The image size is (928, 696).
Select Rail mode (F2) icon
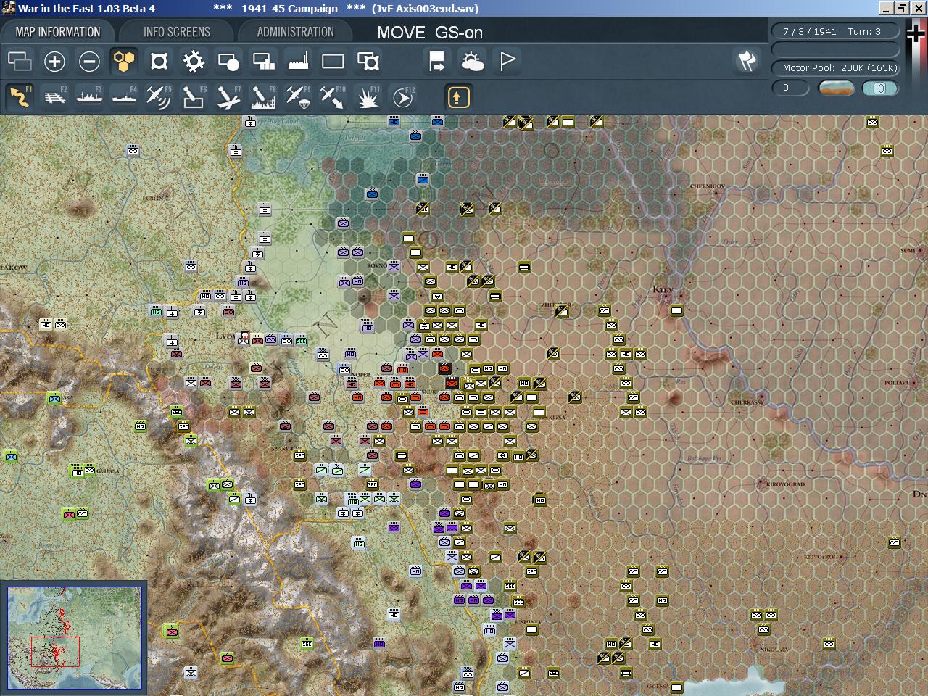coord(55,97)
